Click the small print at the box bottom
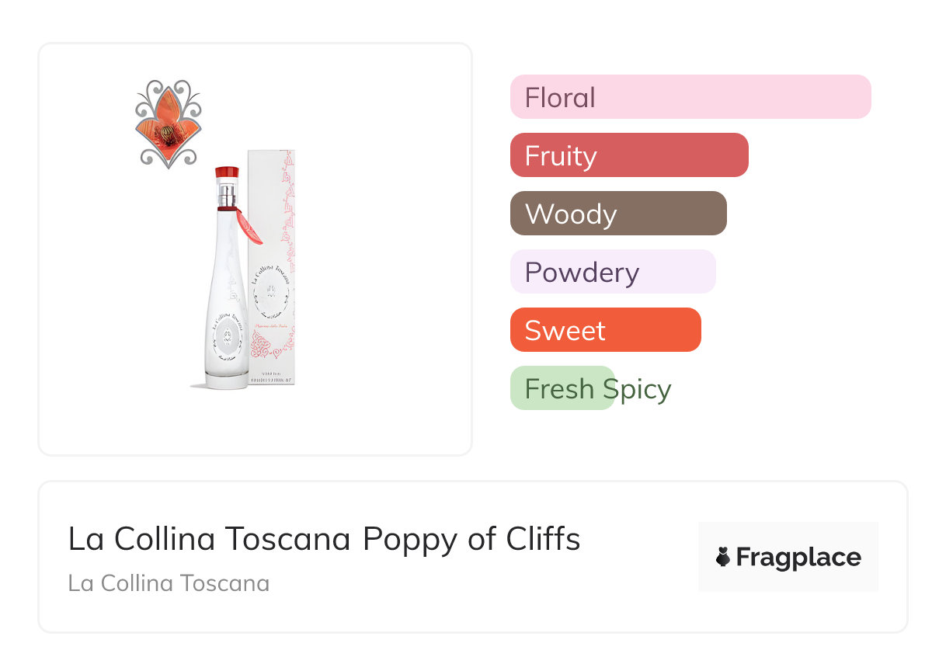The height and width of the screenshot is (671, 946). pyautogui.click(x=273, y=379)
